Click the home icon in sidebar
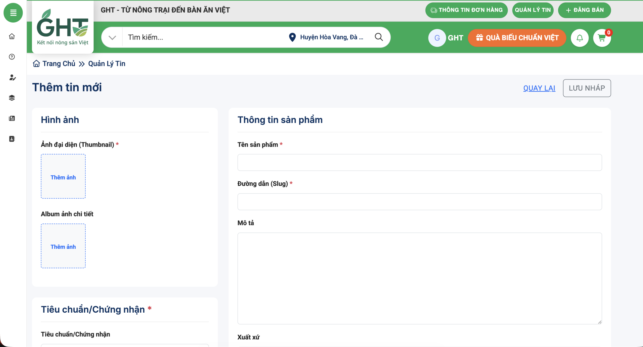Image resolution: width=643 pixels, height=347 pixels. point(12,37)
